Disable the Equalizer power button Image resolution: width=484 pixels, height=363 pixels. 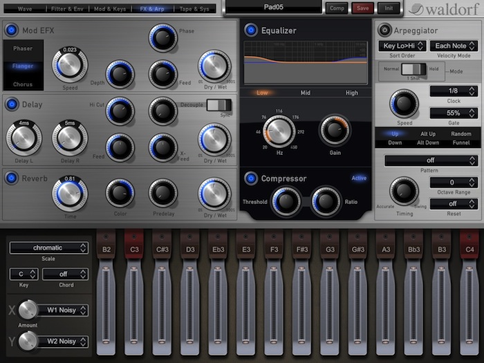(250, 30)
